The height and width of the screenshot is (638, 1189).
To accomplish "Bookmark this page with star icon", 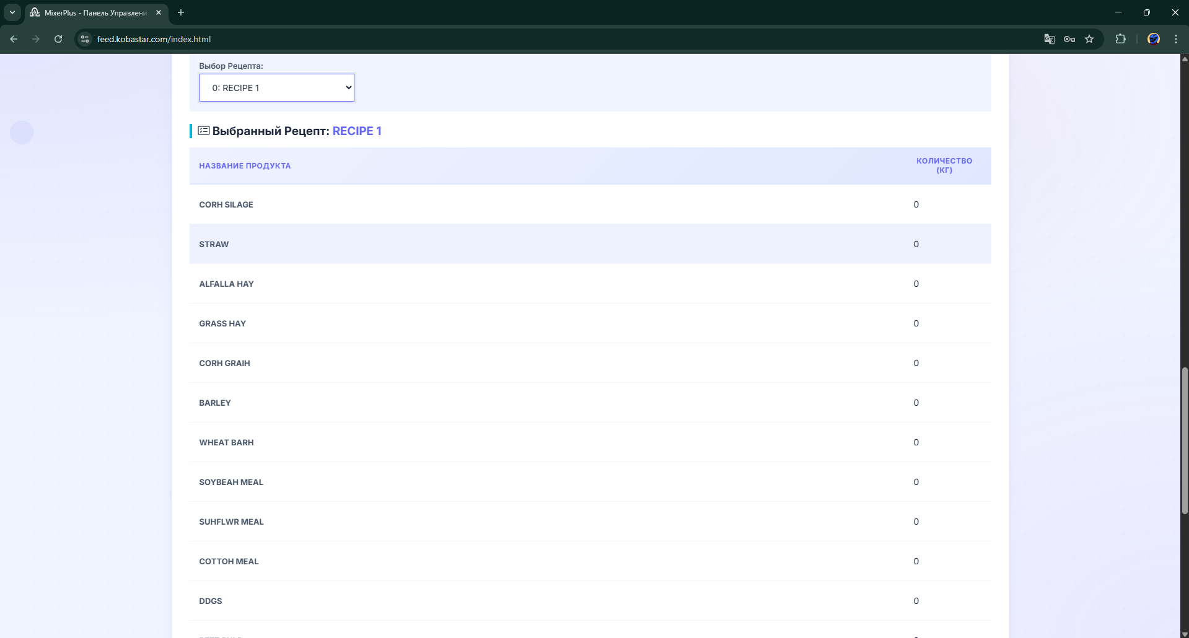I will click(1089, 39).
